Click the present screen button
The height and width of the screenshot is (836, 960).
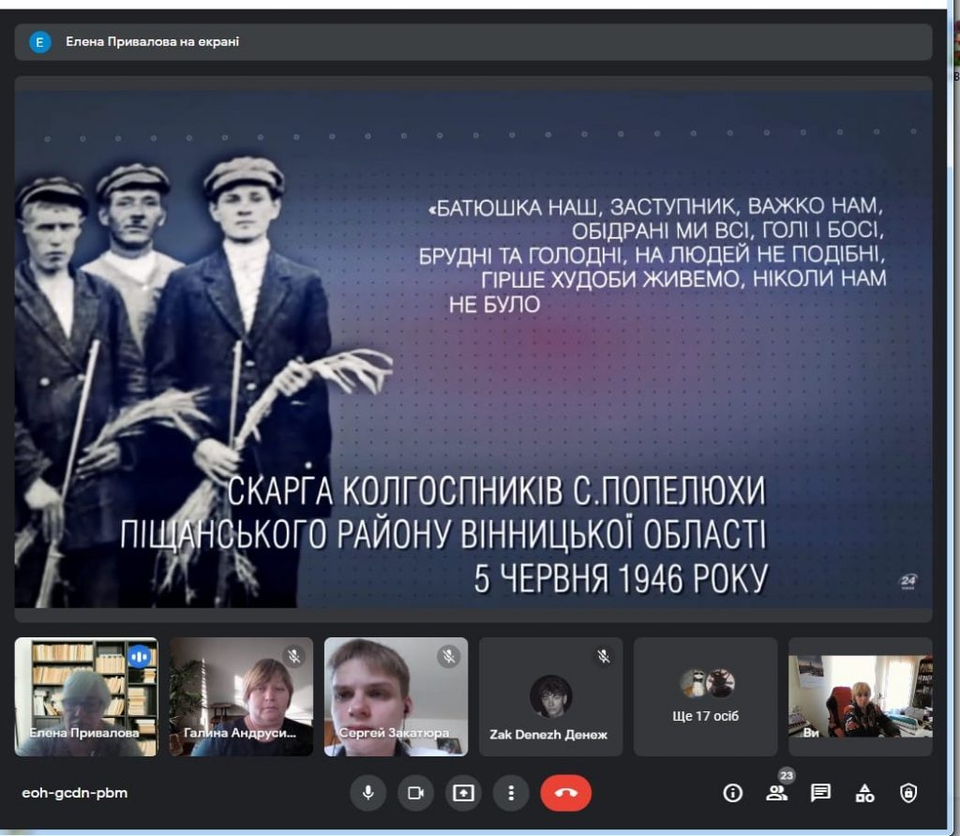click(463, 793)
